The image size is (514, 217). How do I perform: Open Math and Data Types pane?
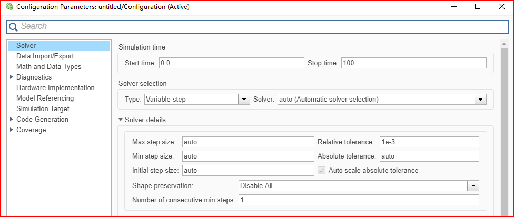pos(48,66)
